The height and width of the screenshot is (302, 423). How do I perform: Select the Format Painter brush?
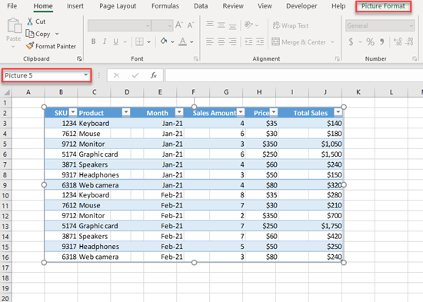tap(30, 46)
